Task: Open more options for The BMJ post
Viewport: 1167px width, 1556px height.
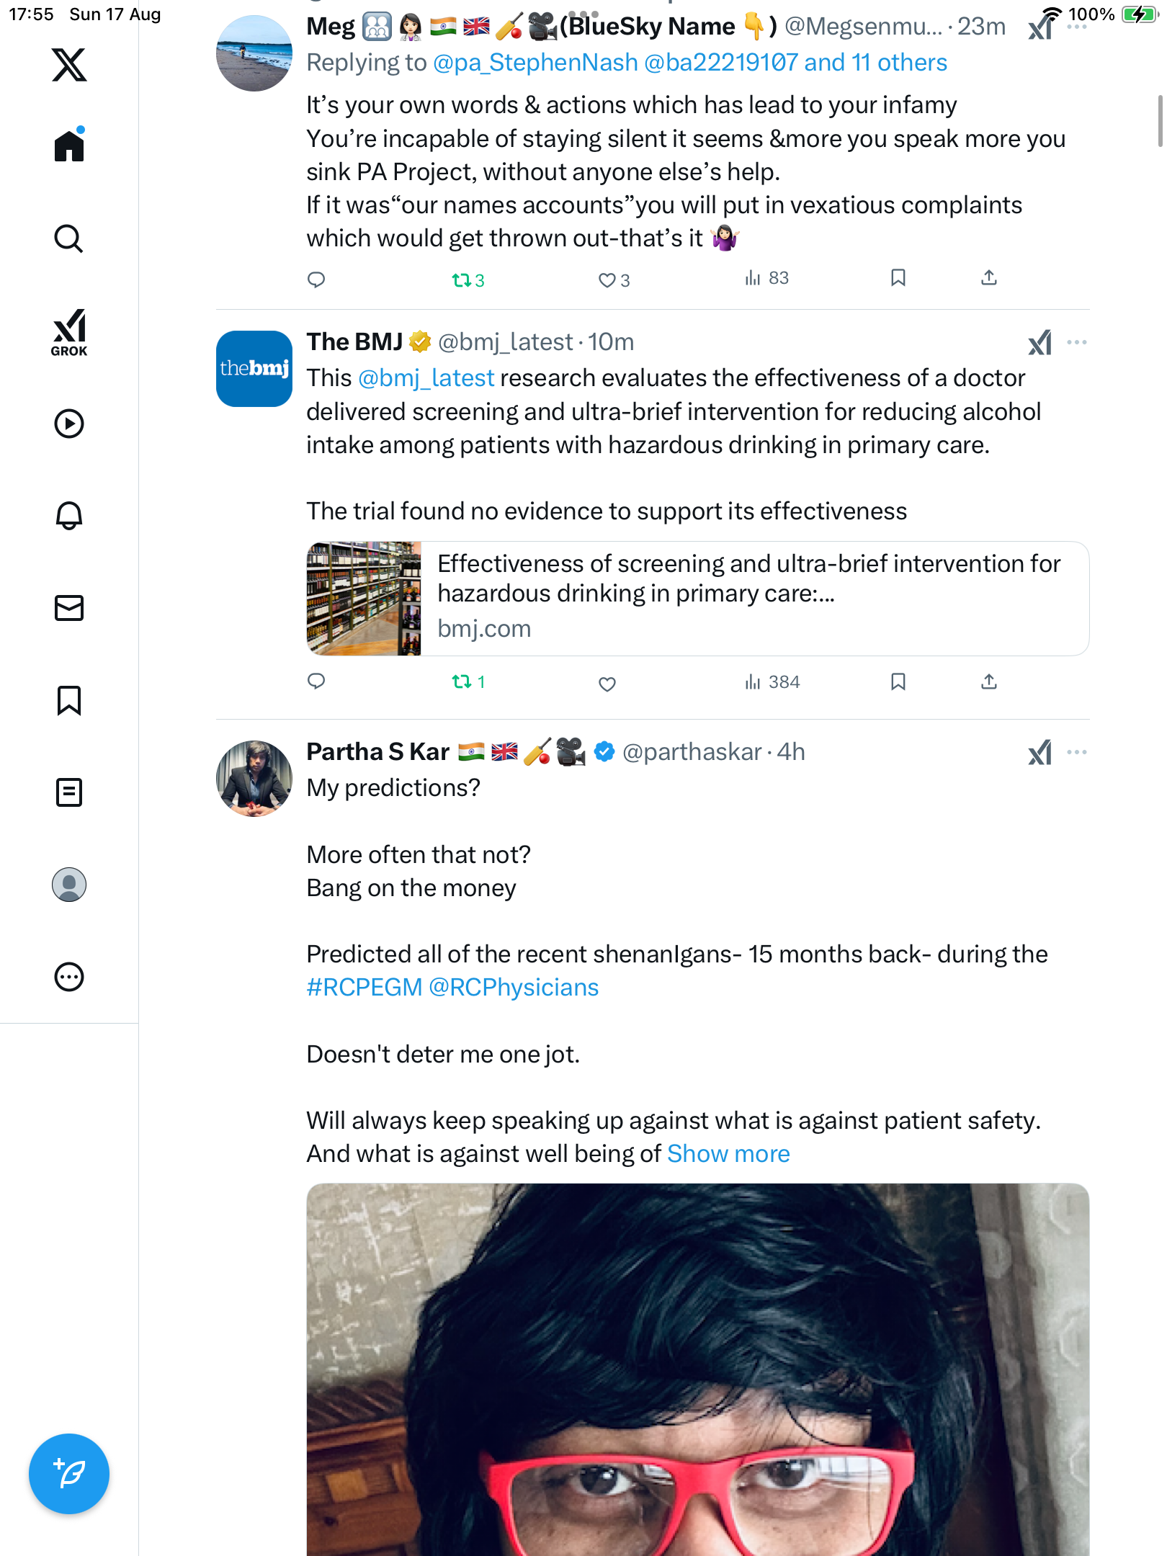Action: click(x=1077, y=342)
